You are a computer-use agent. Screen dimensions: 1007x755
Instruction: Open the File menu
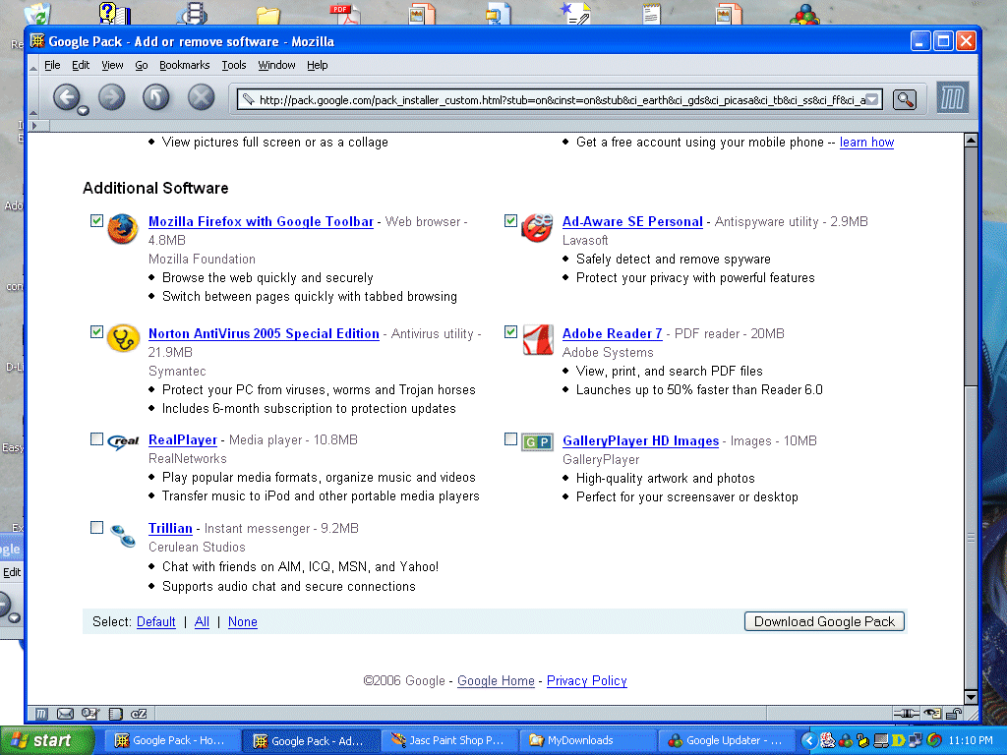[52, 65]
